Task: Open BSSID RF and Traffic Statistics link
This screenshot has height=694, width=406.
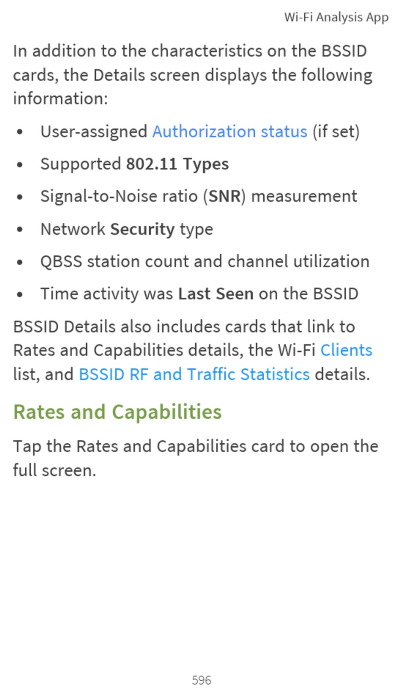Action: pyautogui.click(x=194, y=374)
